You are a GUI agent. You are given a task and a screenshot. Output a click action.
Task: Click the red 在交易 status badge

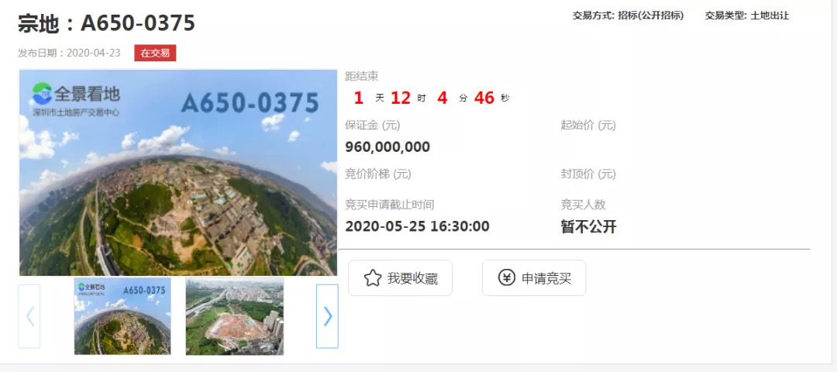pos(155,53)
